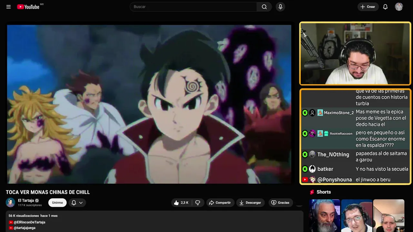Click the avatar of The_N0thing

point(312,154)
